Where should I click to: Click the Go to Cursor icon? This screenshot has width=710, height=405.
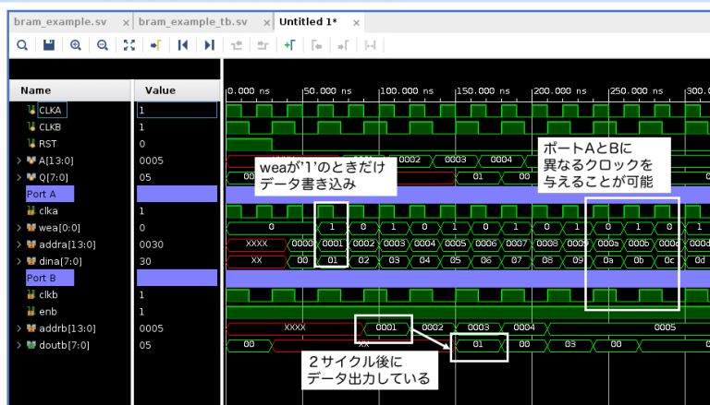pos(156,44)
